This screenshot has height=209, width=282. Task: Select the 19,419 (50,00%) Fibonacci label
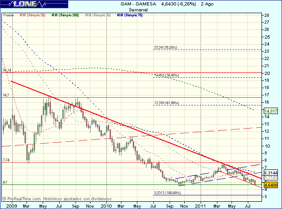[167, 75]
